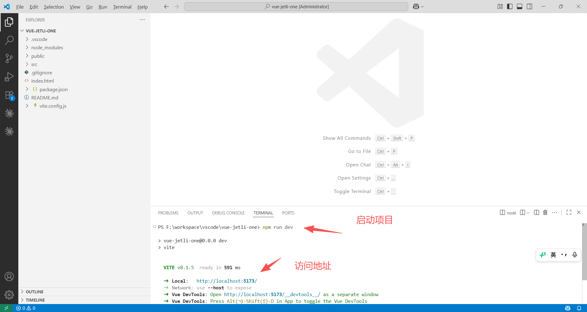Open the Accounts menu icon
Viewport: 587px width, 312px height.
tap(9, 277)
